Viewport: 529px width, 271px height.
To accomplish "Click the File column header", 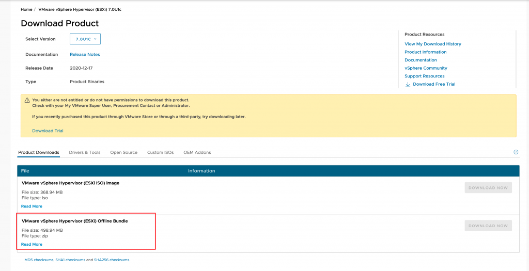I will (x=25, y=171).
